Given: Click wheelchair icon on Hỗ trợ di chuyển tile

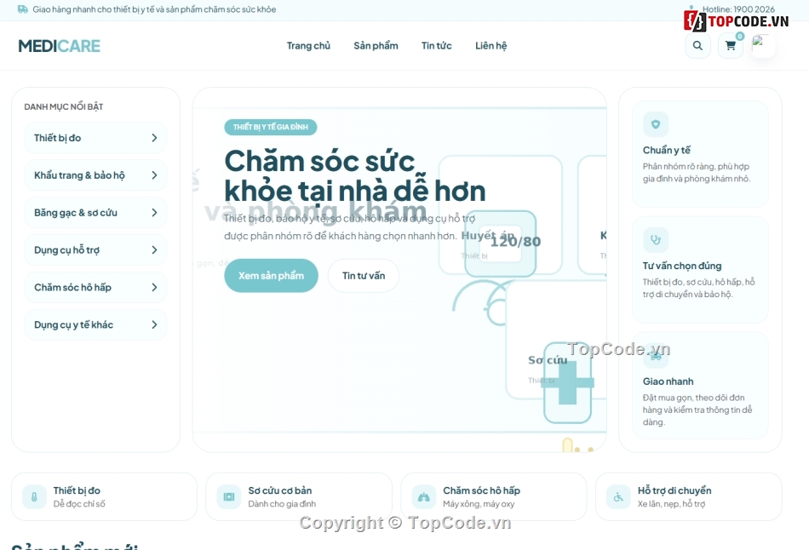Looking at the screenshot, I should pos(618,497).
